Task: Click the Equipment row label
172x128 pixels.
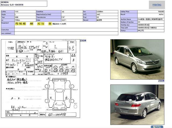Action: click(5, 23)
